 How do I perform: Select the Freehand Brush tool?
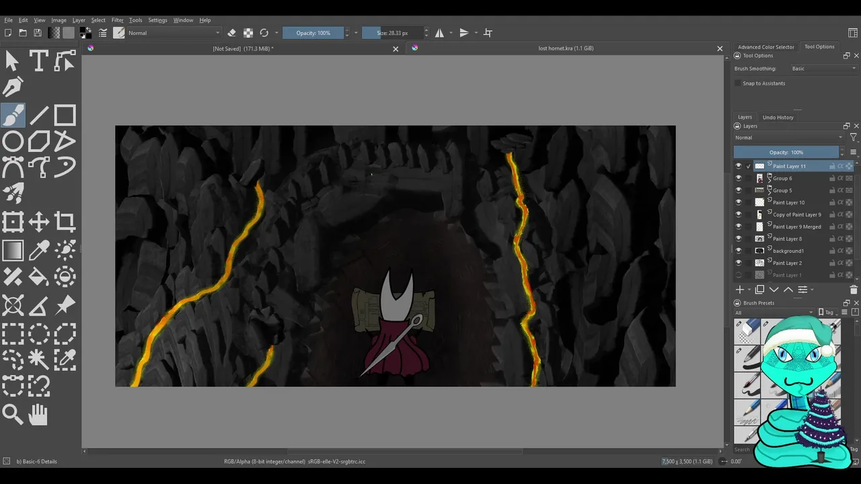[x=13, y=115]
